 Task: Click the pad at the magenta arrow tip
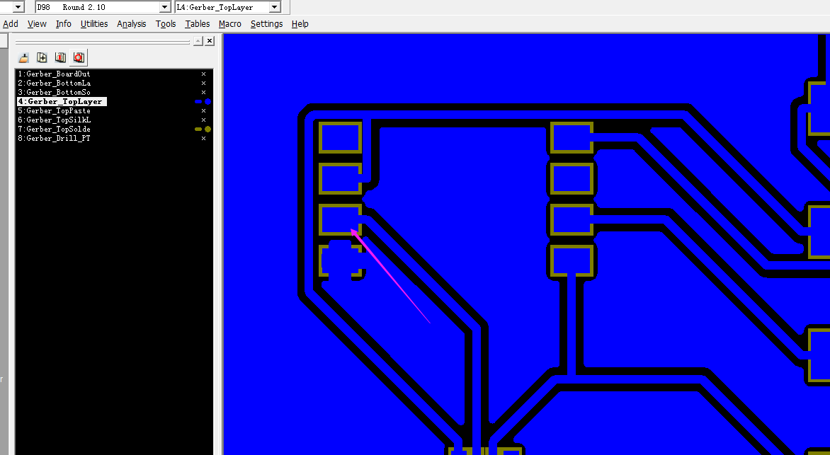(340, 219)
